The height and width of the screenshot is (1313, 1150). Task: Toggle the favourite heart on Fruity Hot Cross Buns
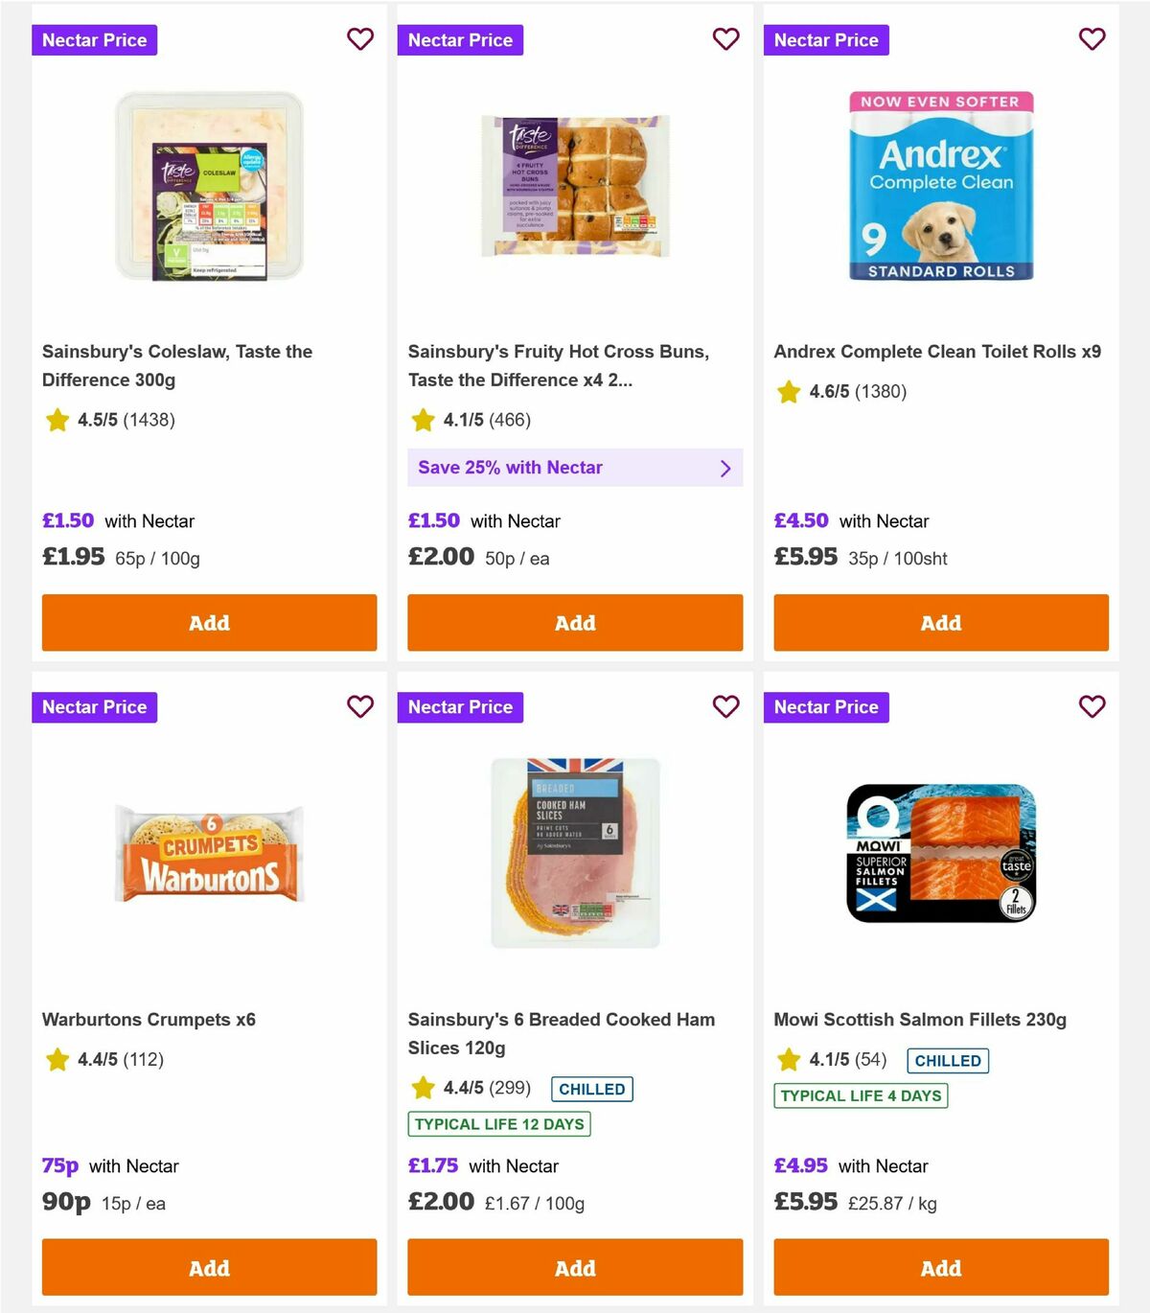pyautogui.click(x=725, y=39)
